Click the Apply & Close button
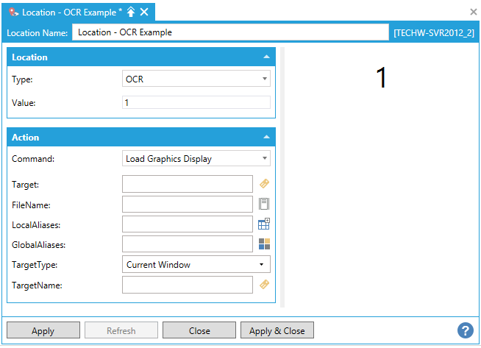 click(x=277, y=330)
